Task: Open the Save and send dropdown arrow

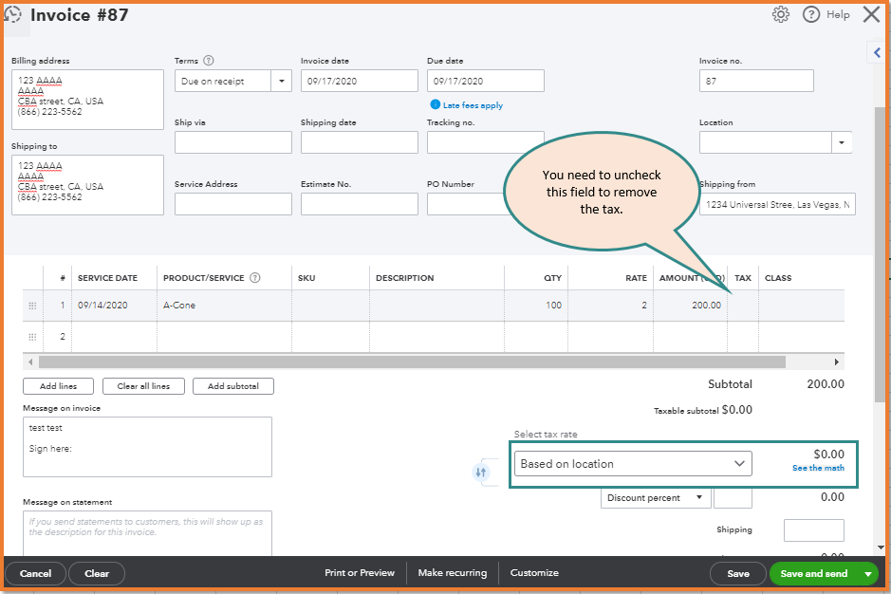Action: pos(867,573)
